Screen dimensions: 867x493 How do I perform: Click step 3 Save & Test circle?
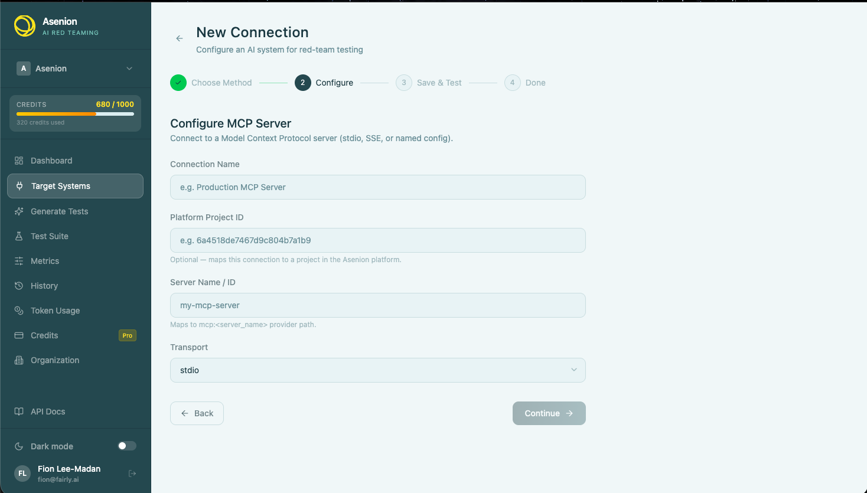click(404, 83)
